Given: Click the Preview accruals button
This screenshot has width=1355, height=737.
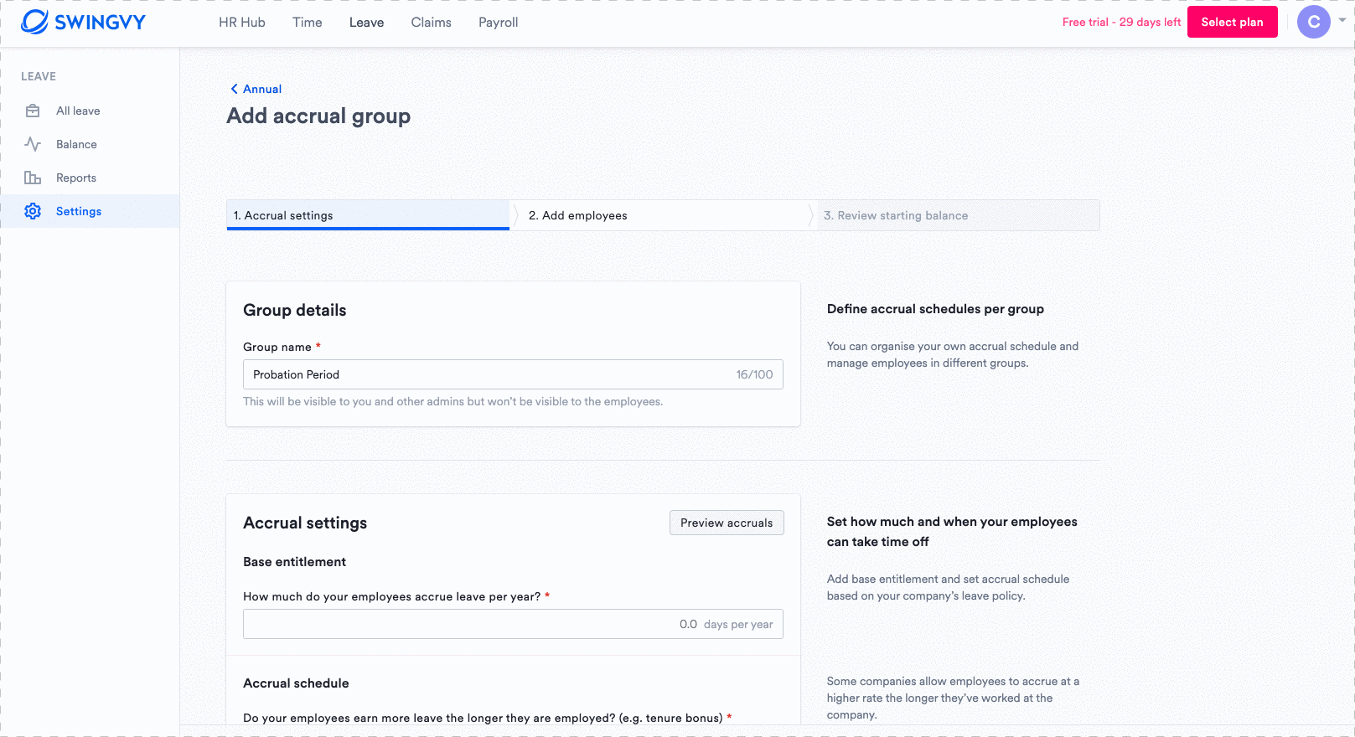Looking at the screenshot, I should [x=727, y=523].
